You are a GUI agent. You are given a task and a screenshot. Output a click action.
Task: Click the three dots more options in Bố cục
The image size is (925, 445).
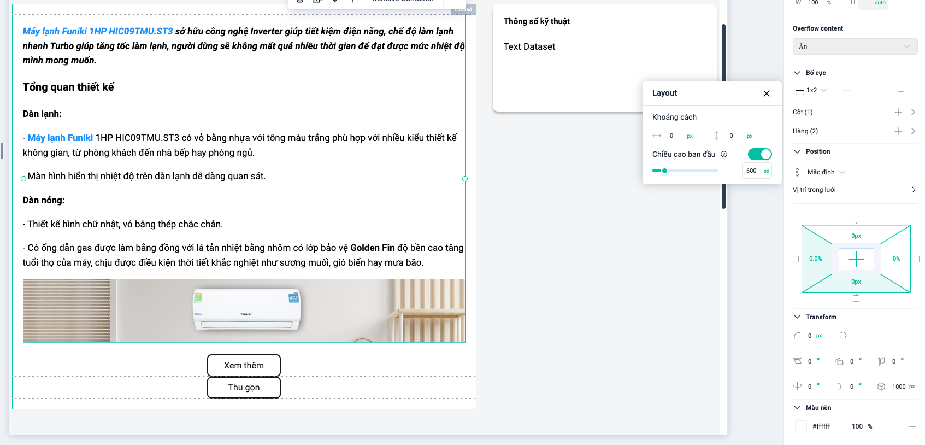pos(846,90)
